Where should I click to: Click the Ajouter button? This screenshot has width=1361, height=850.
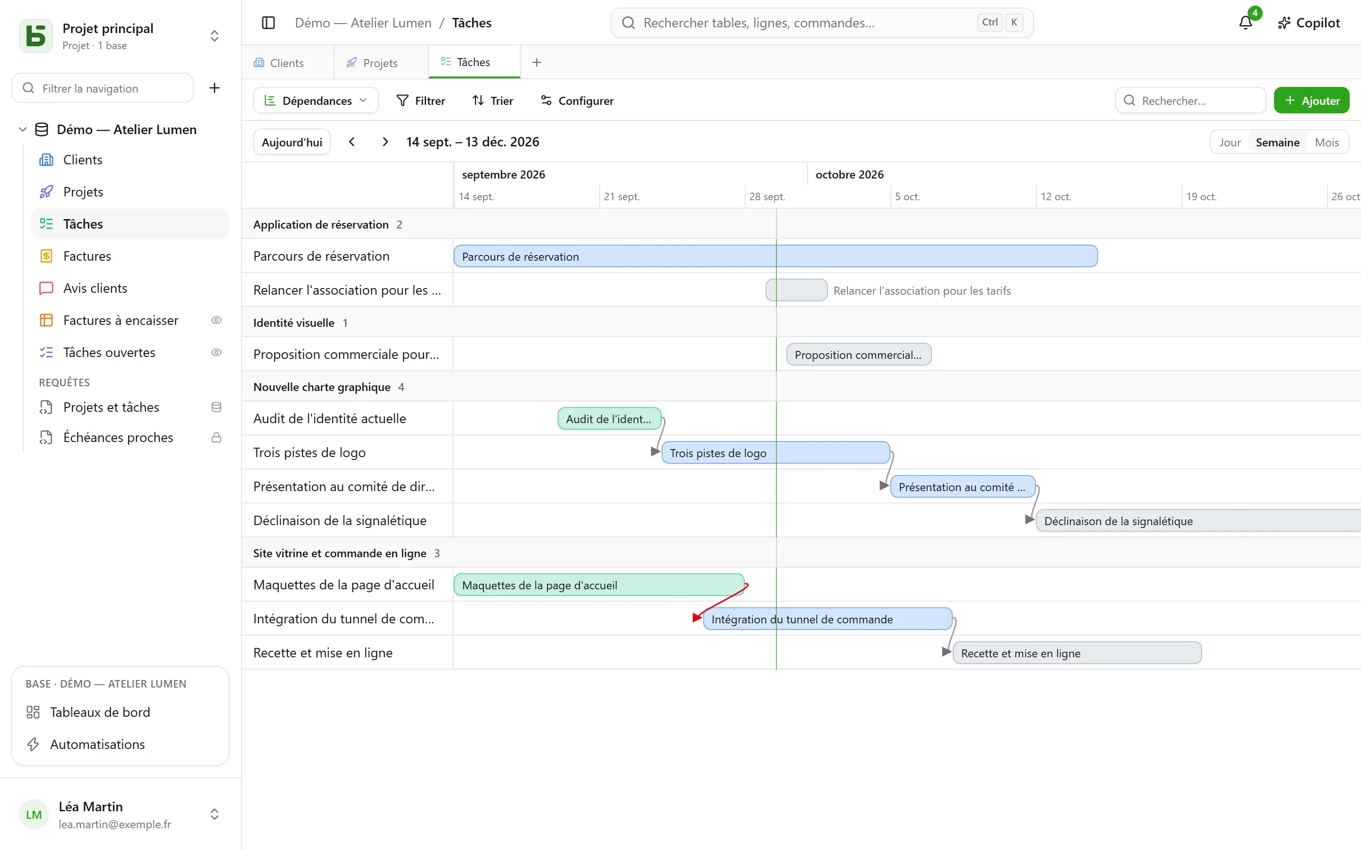pyautogui.click(x=1311, y=100)
